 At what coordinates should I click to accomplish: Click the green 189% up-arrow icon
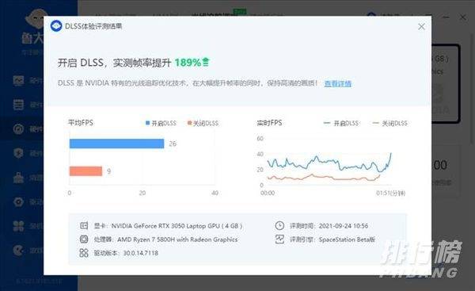coord(206,62)
